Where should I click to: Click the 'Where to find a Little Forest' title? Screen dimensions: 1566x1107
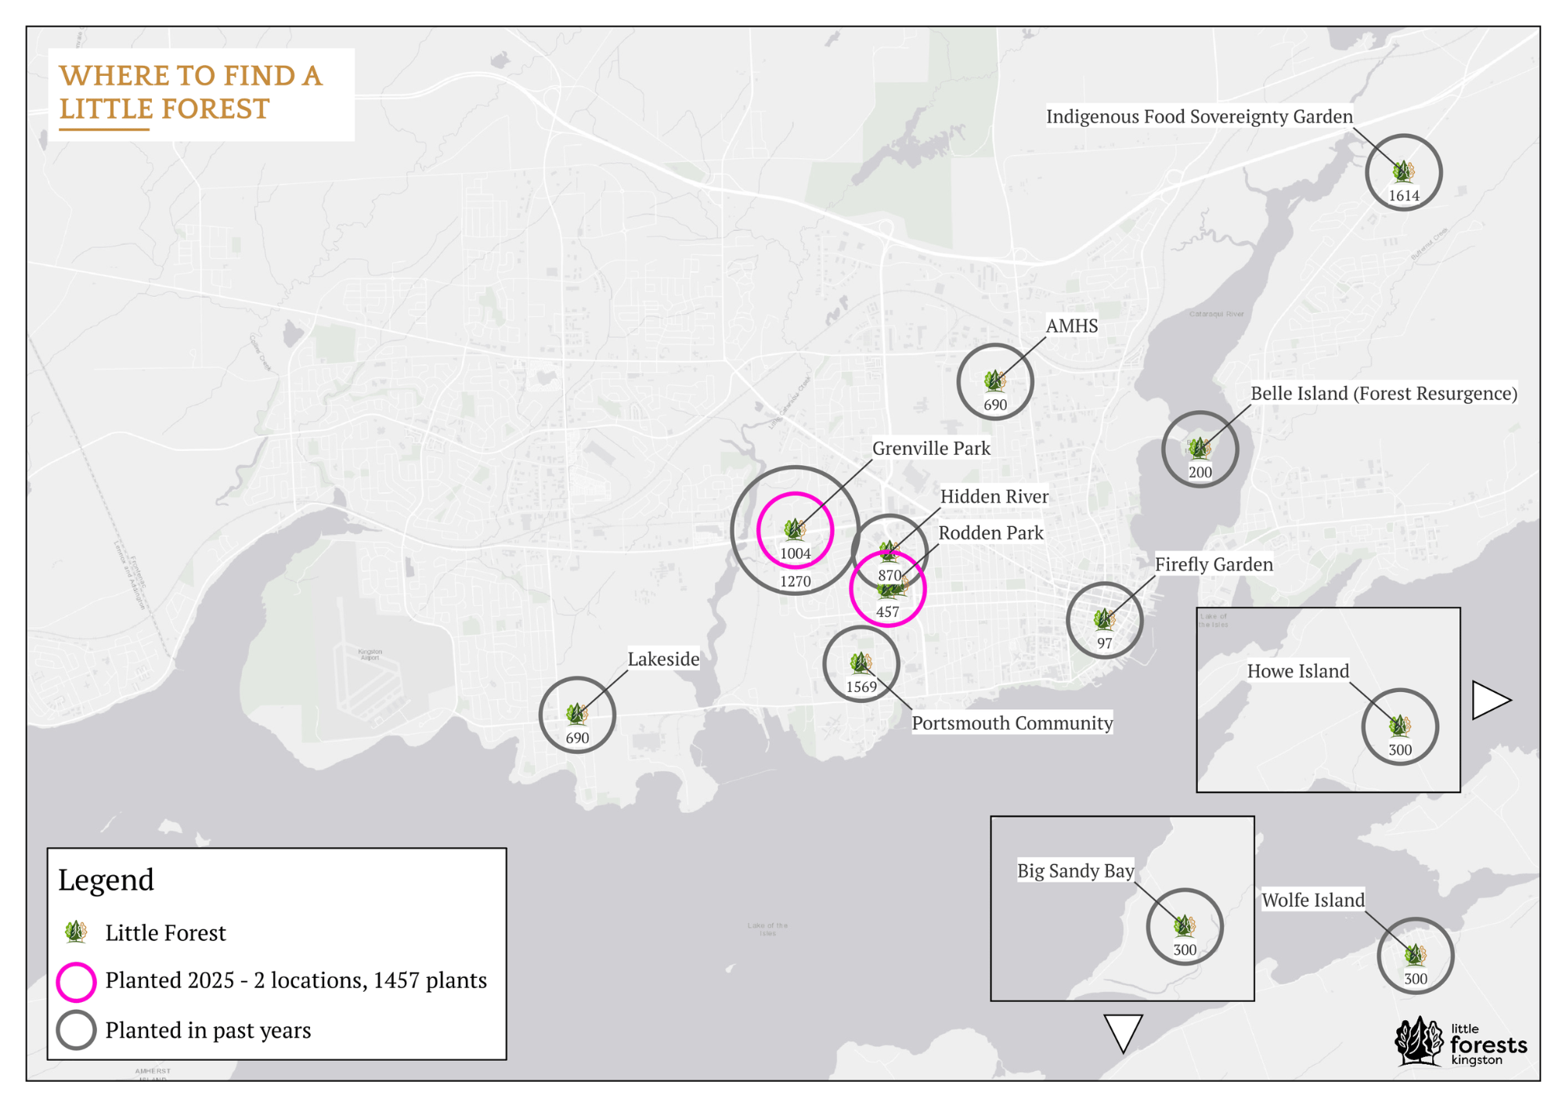(191, 92)
